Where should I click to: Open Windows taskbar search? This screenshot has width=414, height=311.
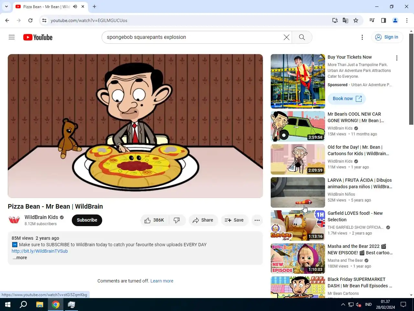pyautogui.click(x=23, y=305)
